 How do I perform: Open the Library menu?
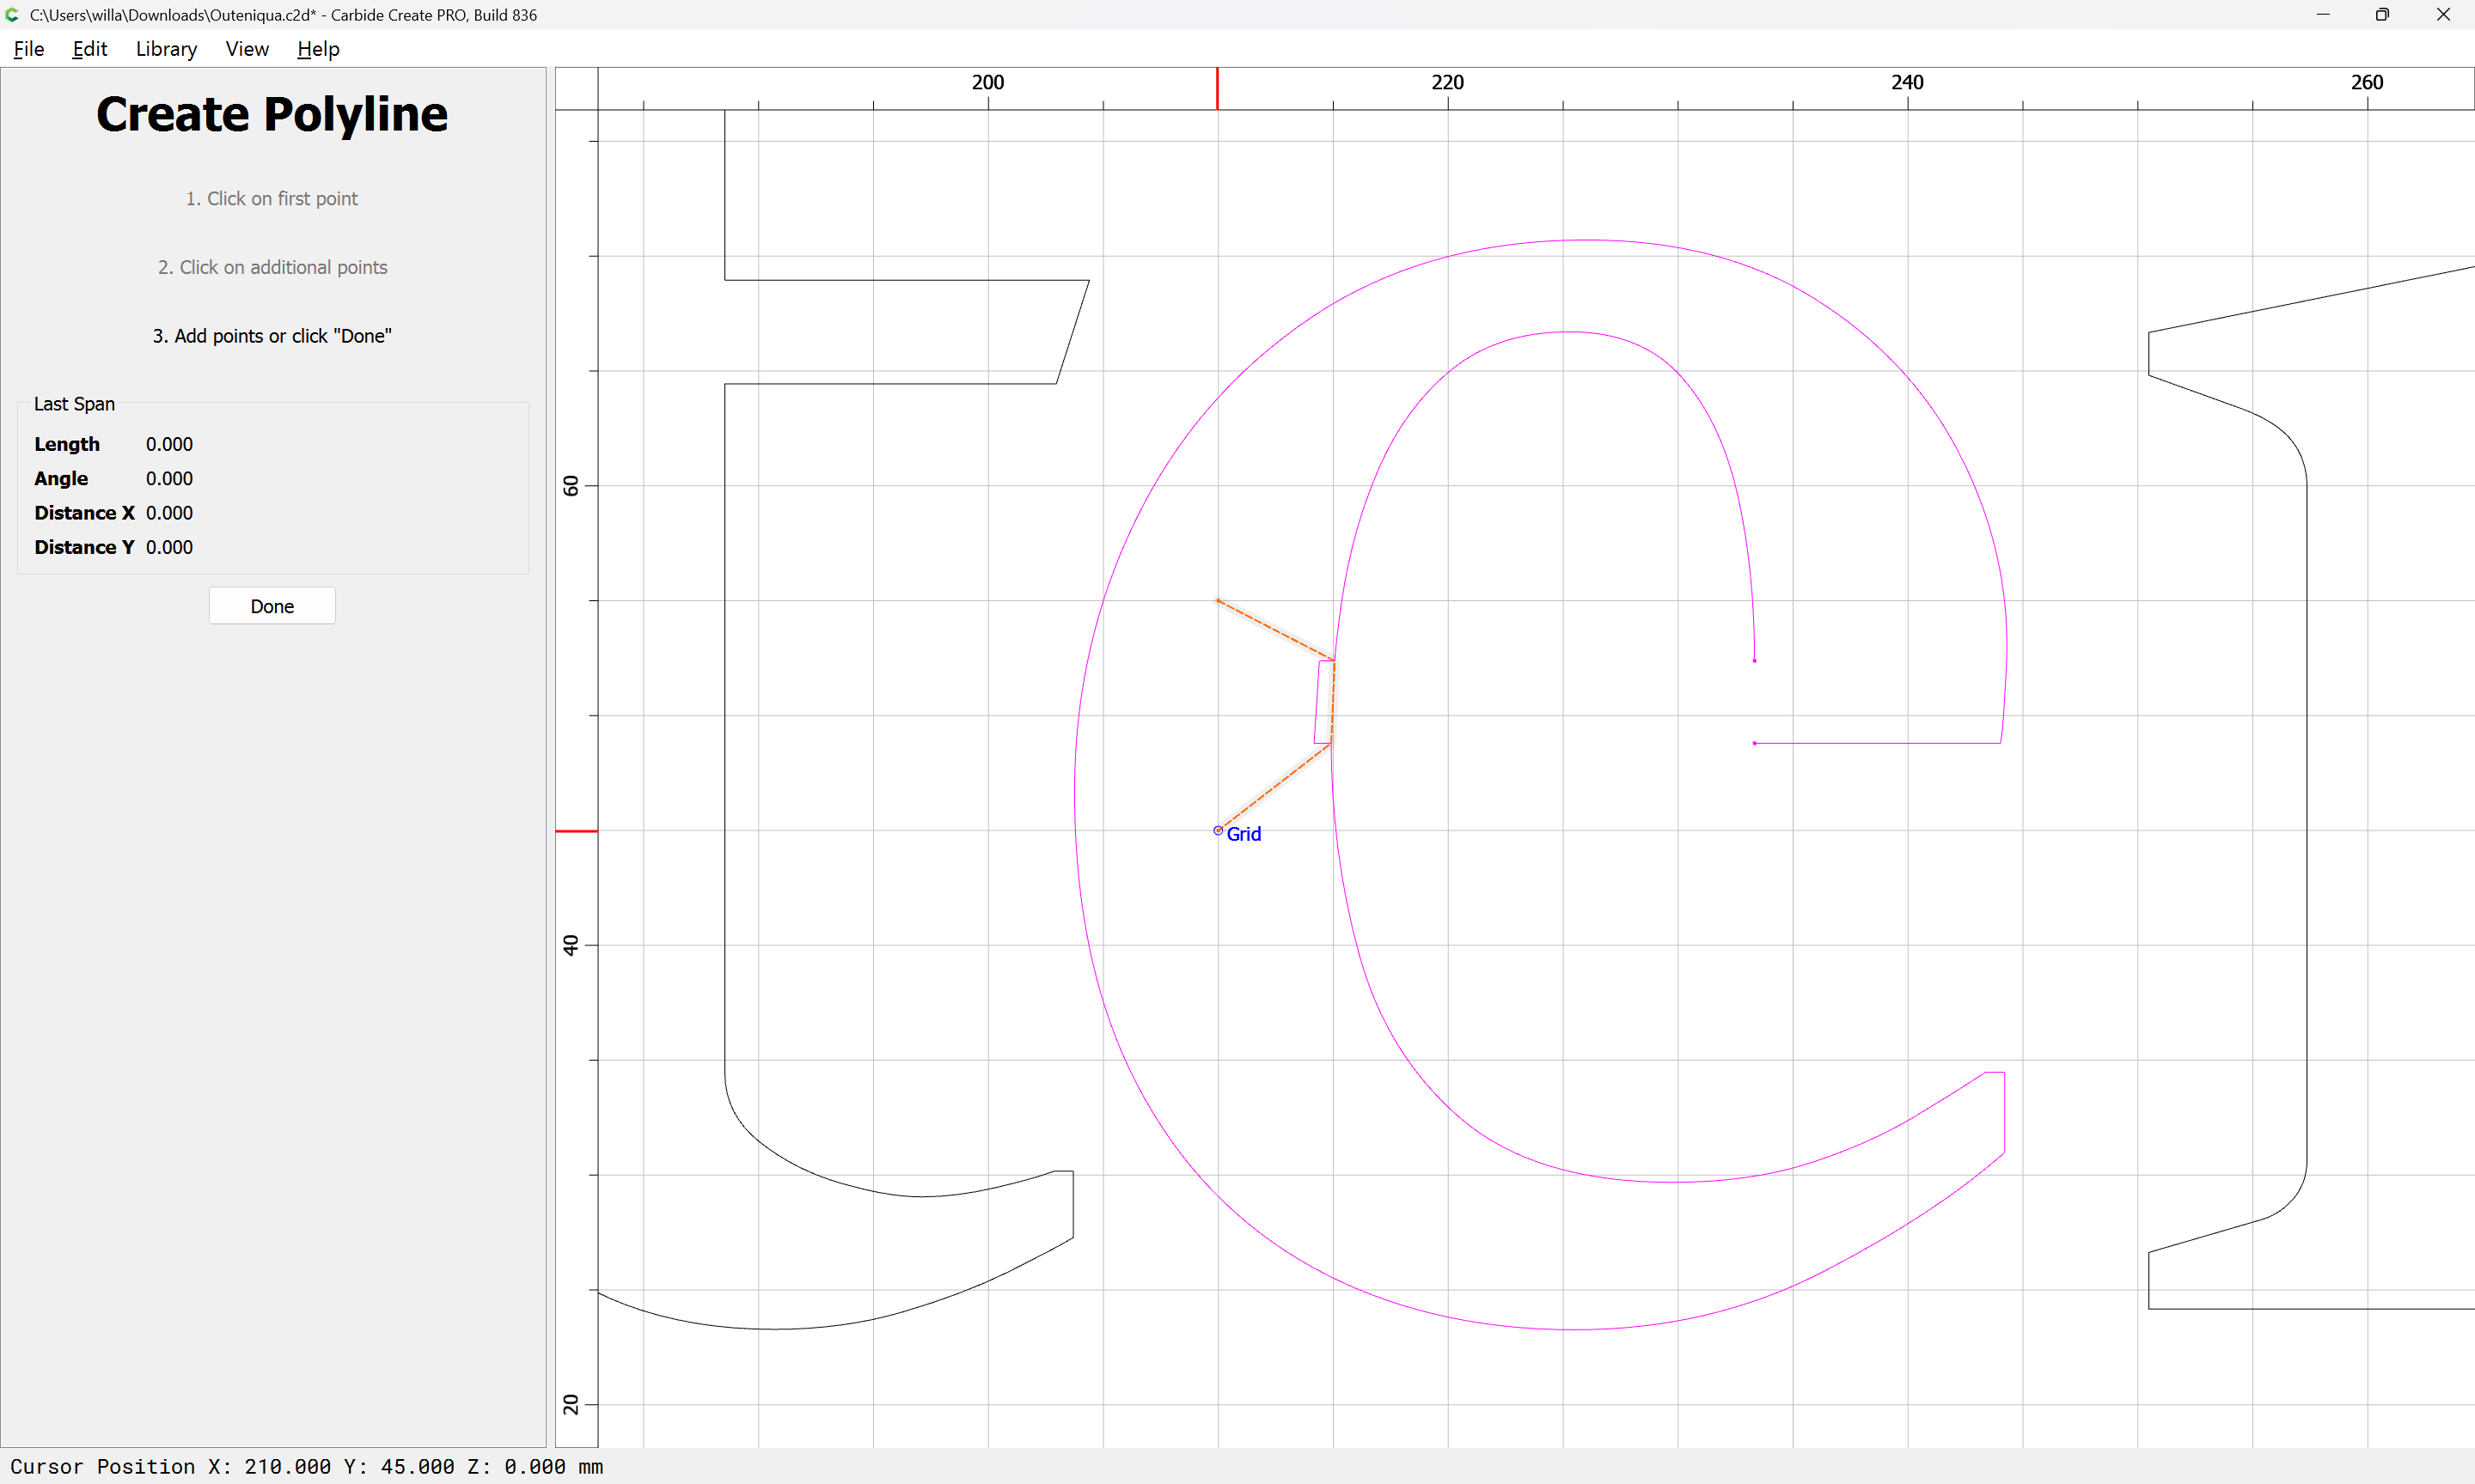click(x=166, y=49)
